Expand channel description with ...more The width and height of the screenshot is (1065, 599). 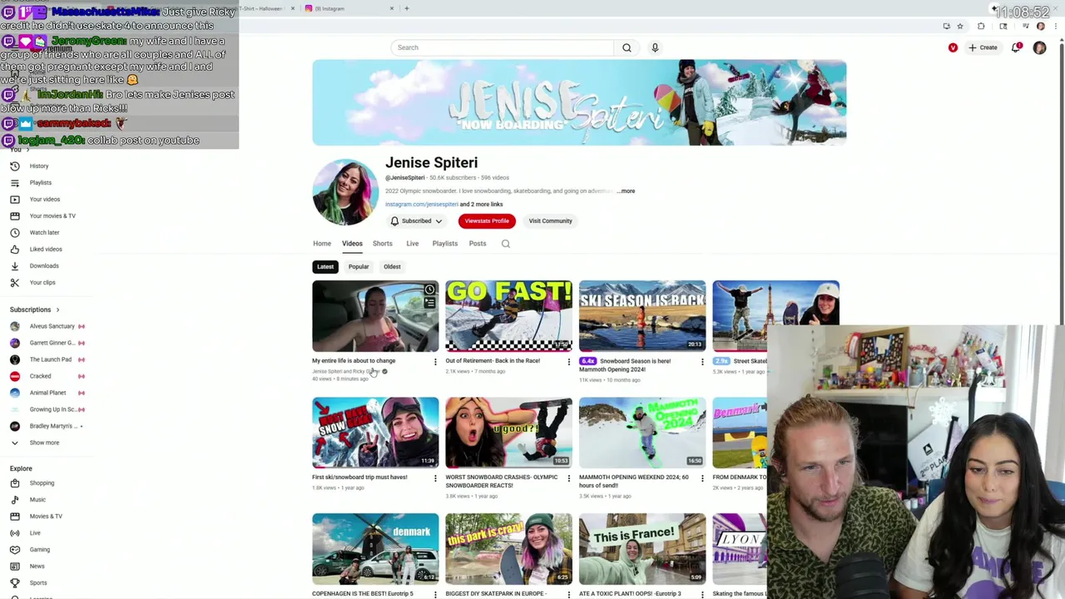tap(627, 191)
